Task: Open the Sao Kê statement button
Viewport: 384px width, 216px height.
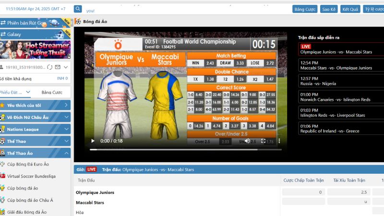Action: click(x=329, y=9)
